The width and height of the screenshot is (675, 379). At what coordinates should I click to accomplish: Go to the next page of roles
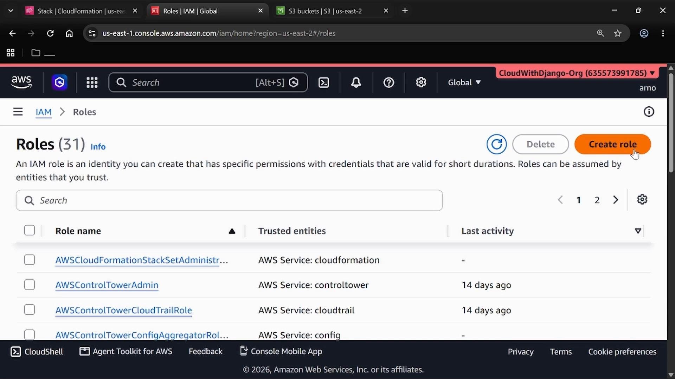click(615, 200)
